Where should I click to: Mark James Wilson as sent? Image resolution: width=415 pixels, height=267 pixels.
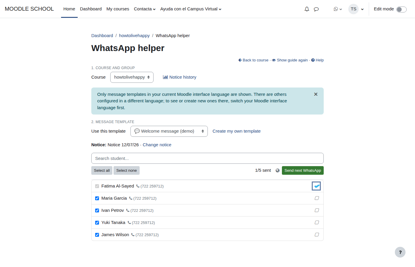pyautogui.click(x=317, y=235)
